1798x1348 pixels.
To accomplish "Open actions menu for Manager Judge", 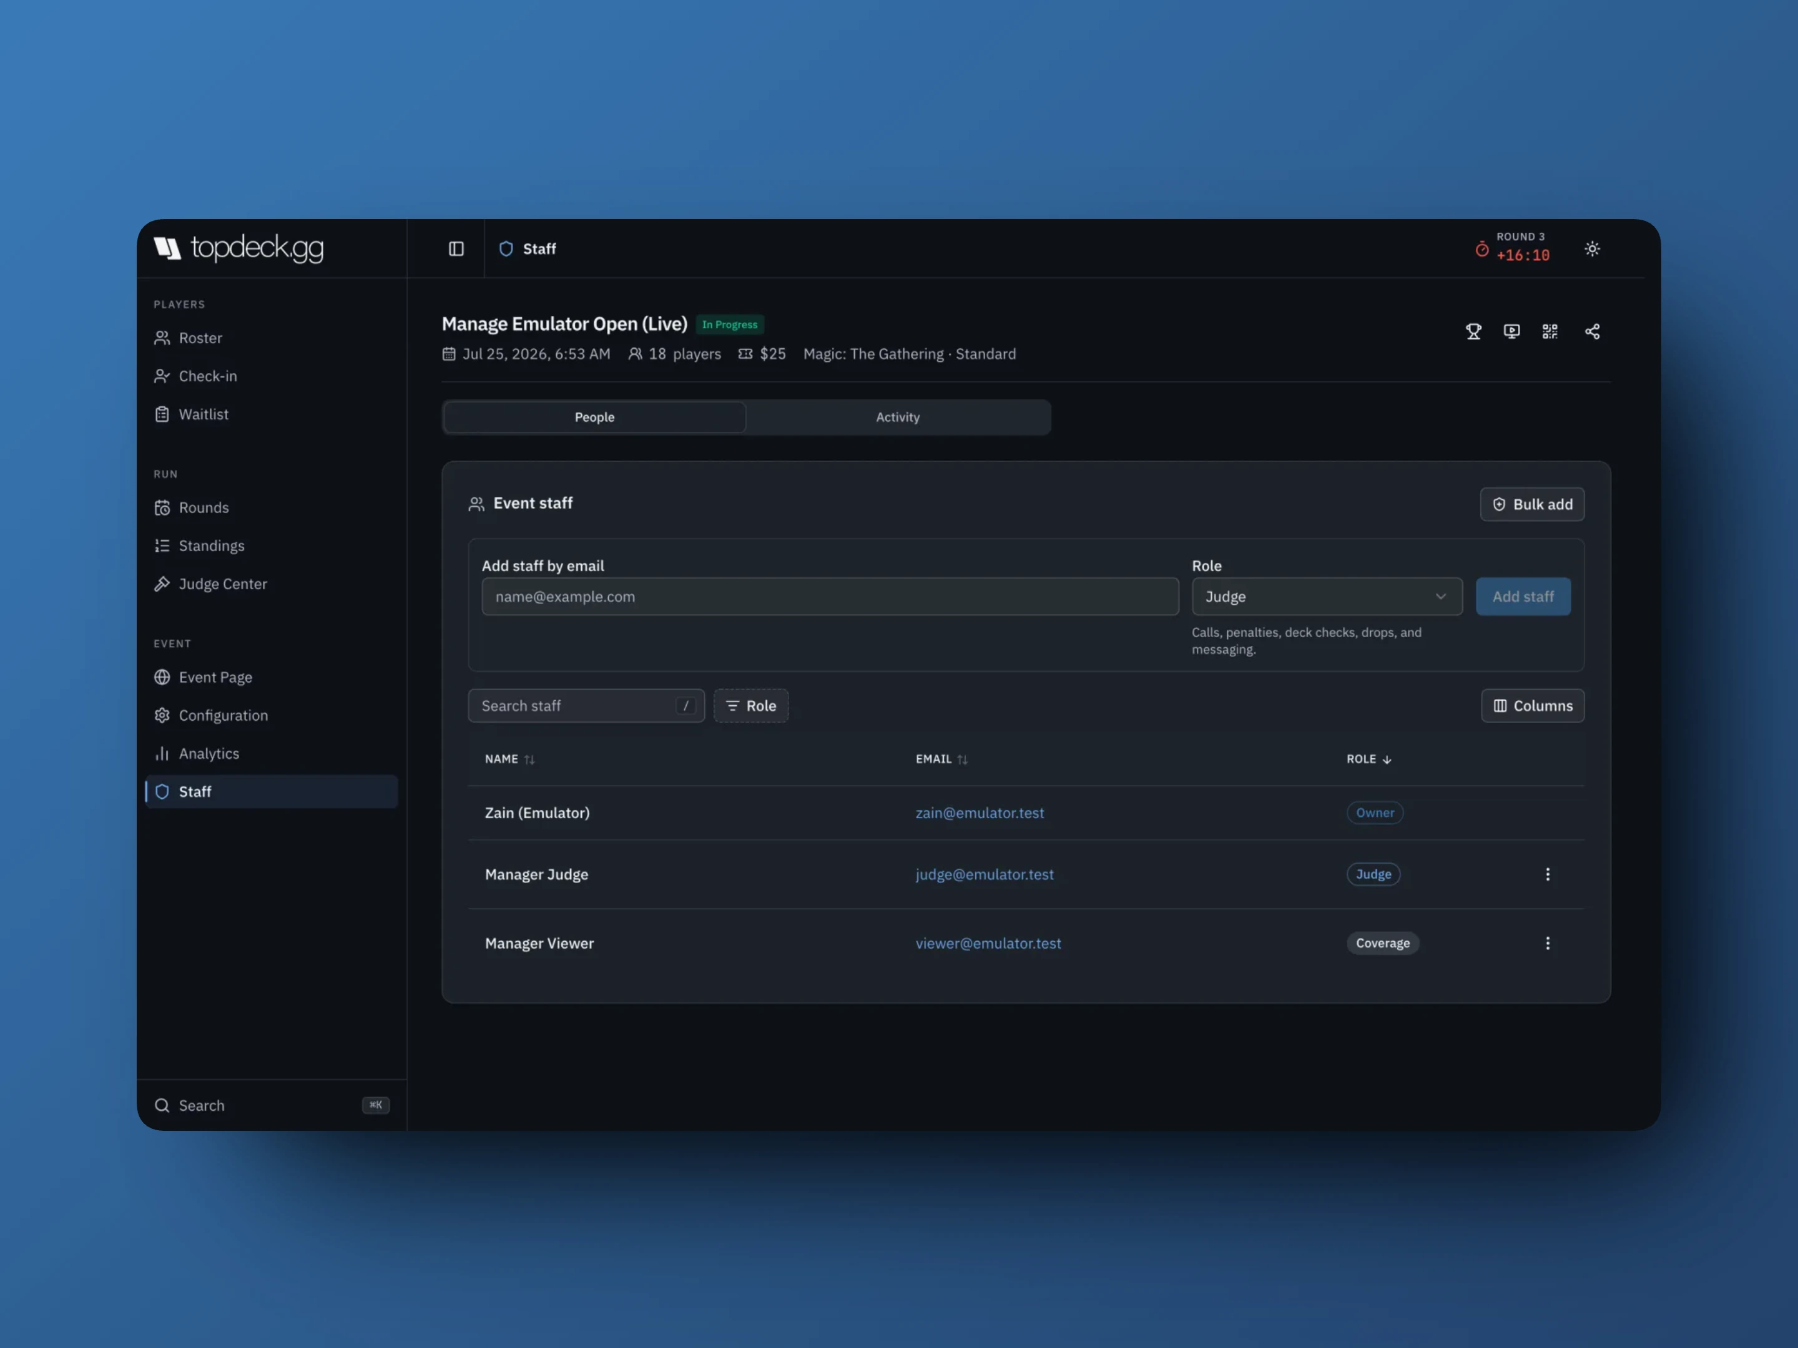I will [1547, 875].
